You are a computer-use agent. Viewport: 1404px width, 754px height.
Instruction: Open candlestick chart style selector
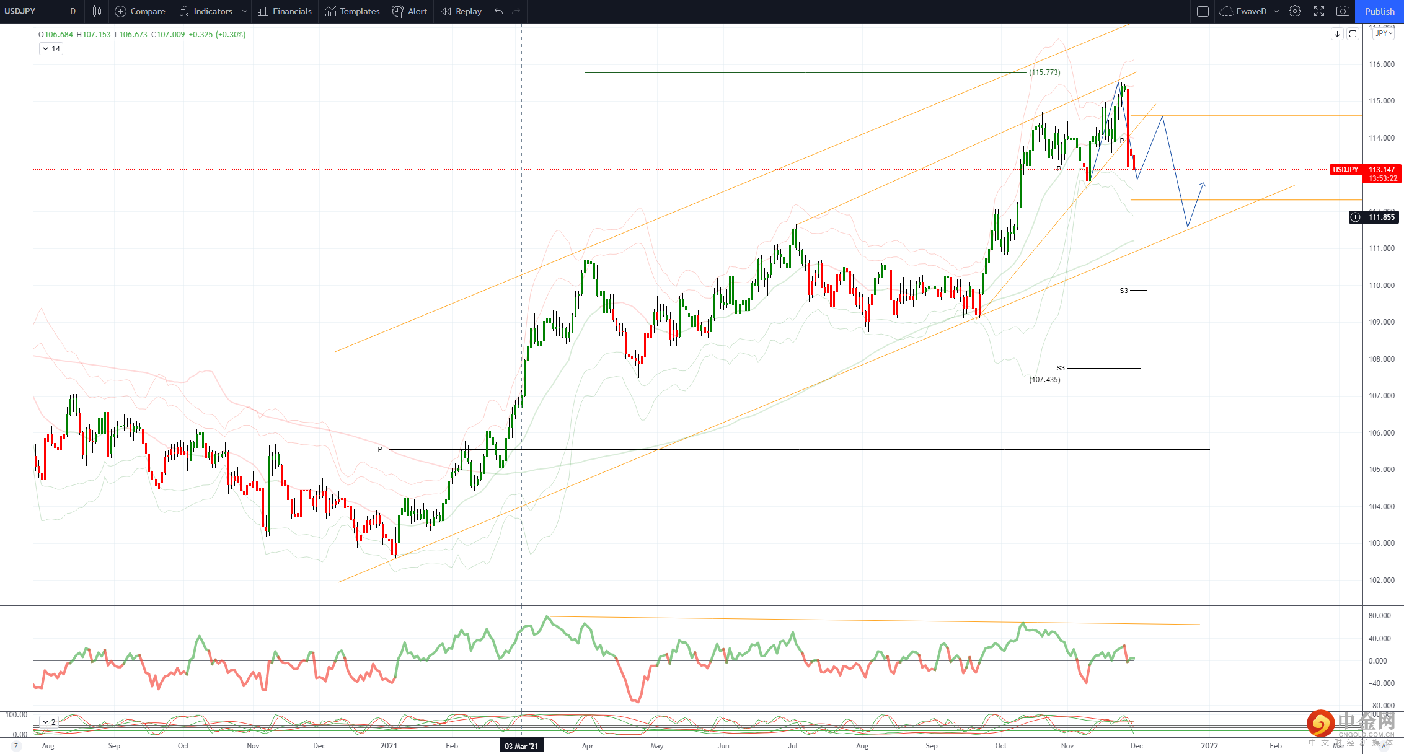pyautogui.click(x=97, y=11)
